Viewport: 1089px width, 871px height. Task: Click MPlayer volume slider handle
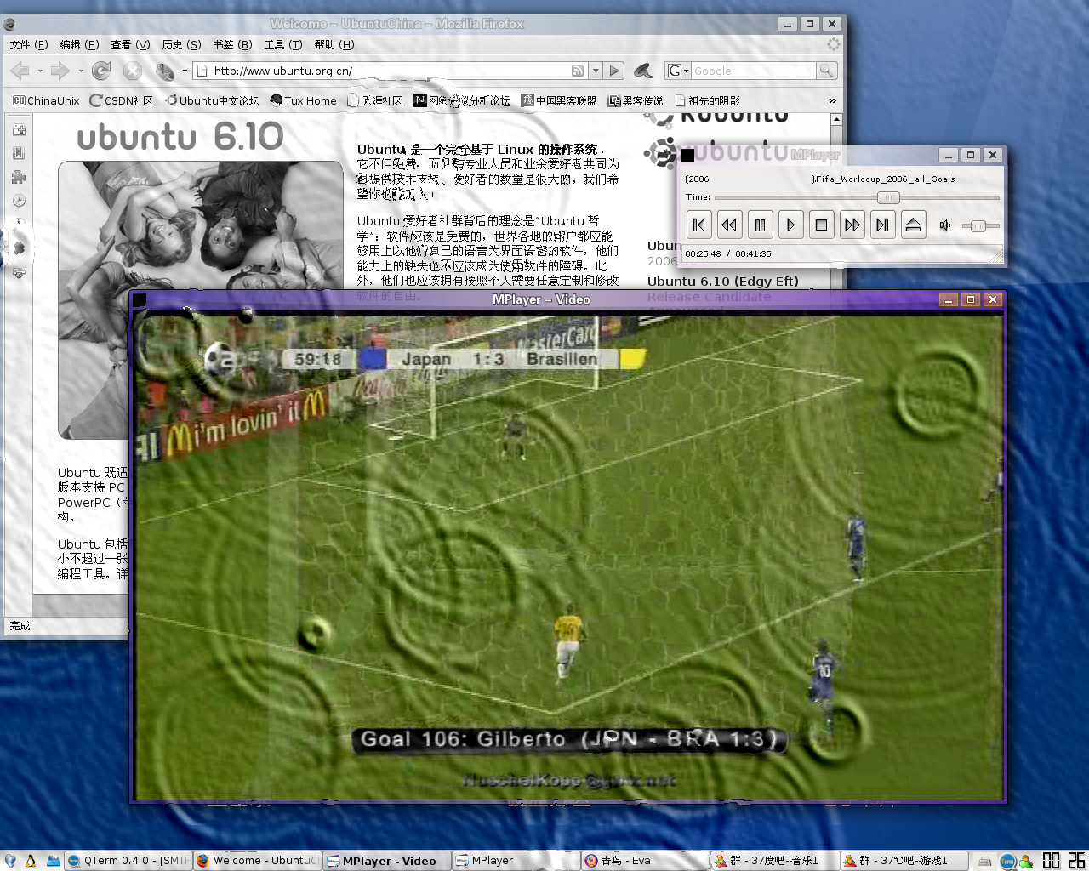978,225
